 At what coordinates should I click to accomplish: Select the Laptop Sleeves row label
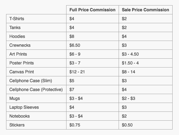[24, 107]
